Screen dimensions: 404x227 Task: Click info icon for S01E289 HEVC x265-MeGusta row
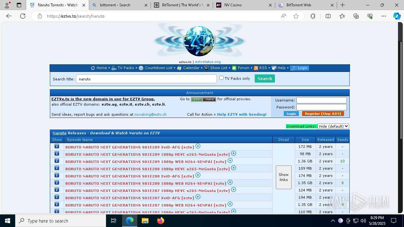click(57, 154)
